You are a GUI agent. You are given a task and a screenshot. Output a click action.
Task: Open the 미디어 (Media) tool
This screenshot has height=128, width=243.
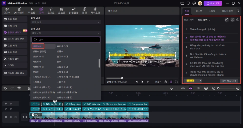(7, 10)
